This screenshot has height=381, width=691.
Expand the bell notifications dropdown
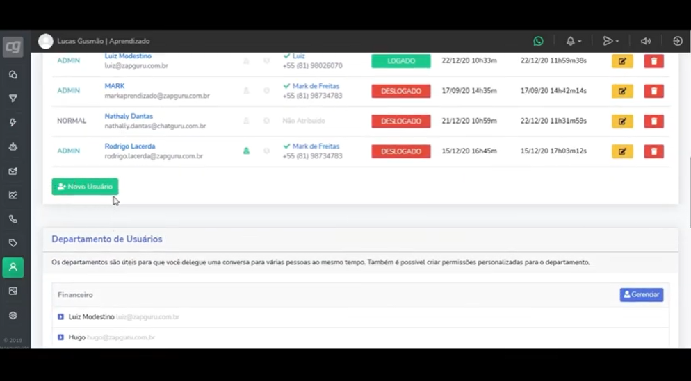574,41
